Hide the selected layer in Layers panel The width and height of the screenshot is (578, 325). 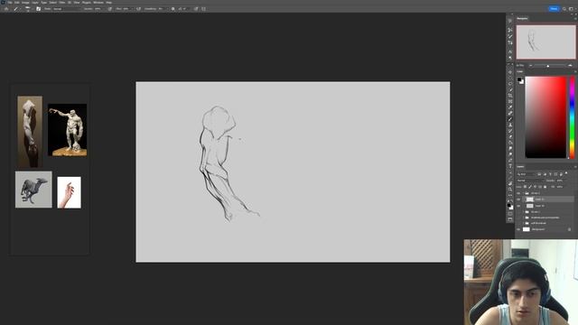click(518, 199)
